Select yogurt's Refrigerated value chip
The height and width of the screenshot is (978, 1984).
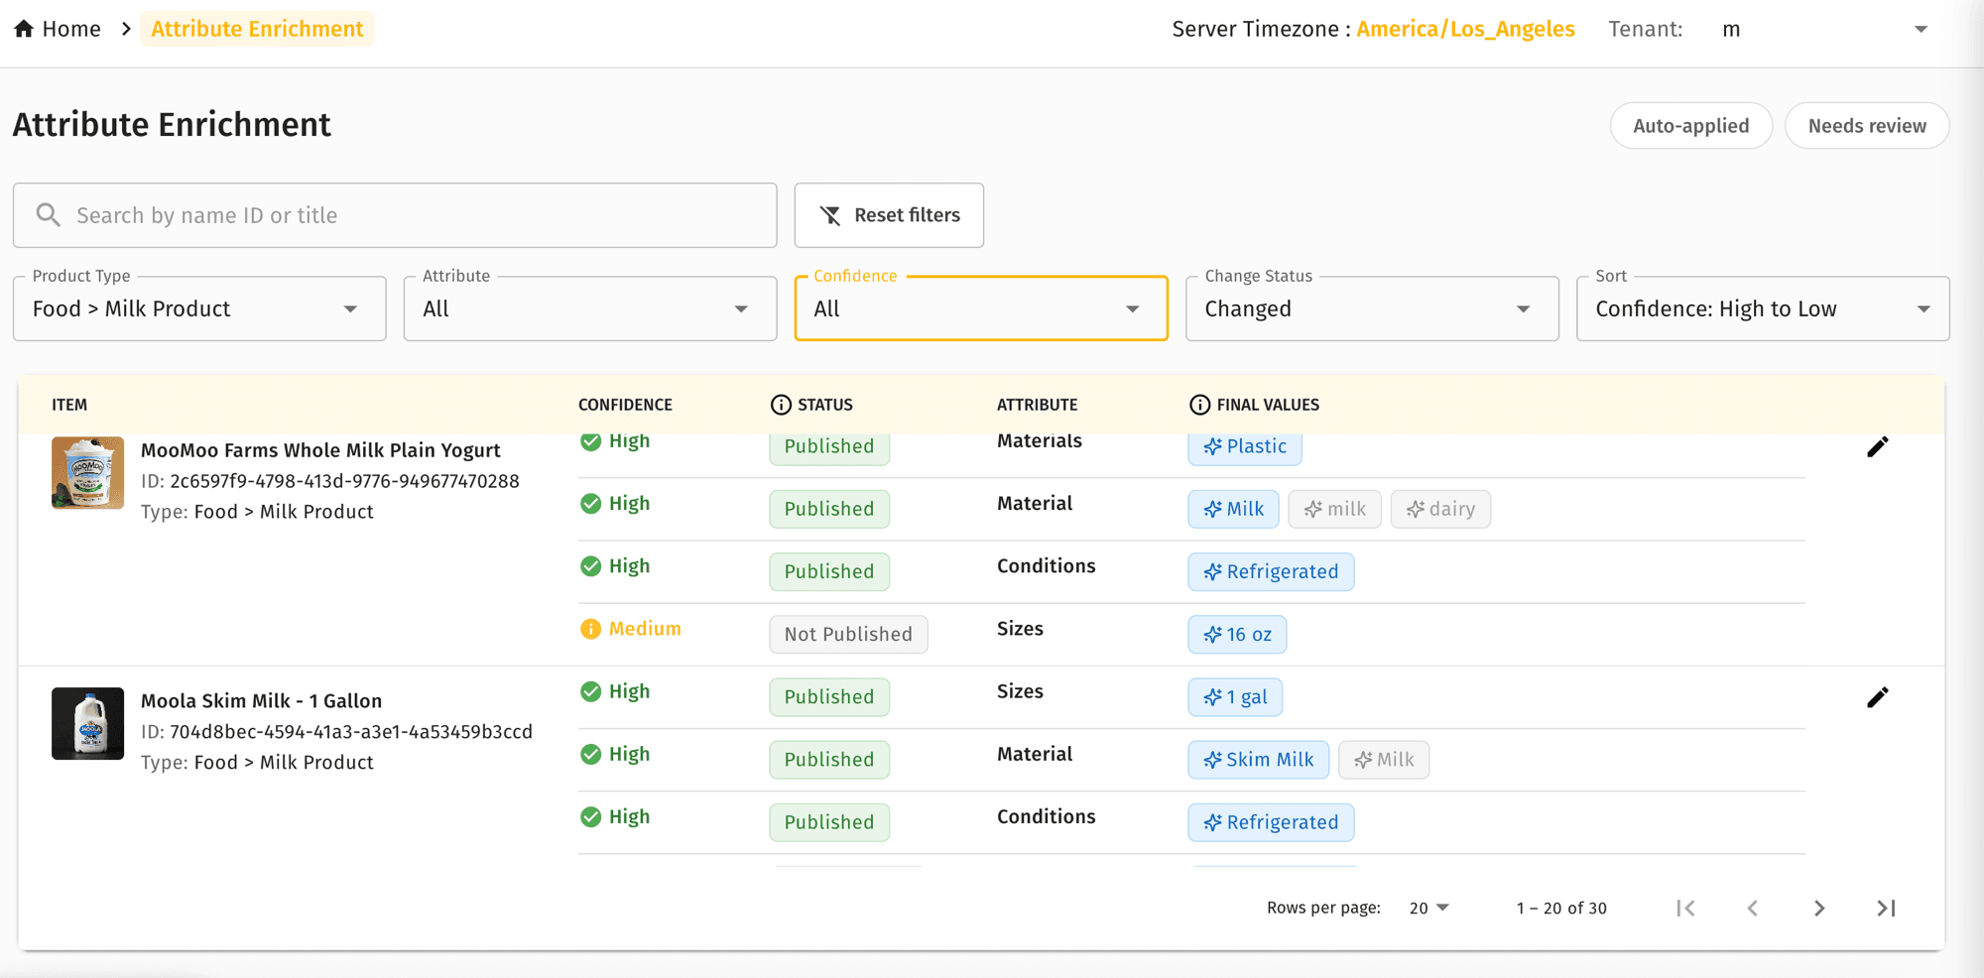(1271, 571)
